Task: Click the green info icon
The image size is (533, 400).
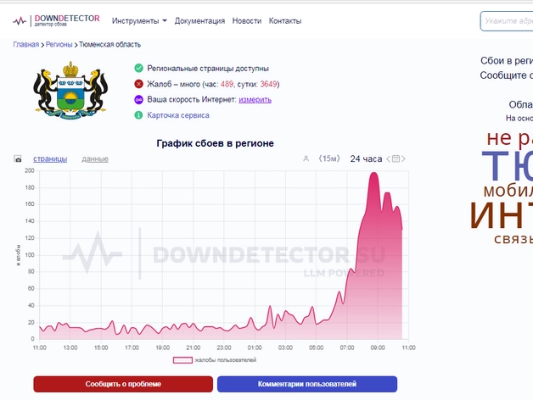Action: (138, 115)
